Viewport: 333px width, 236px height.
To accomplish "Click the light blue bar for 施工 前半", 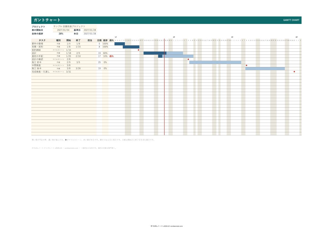I will click(215, 62).
